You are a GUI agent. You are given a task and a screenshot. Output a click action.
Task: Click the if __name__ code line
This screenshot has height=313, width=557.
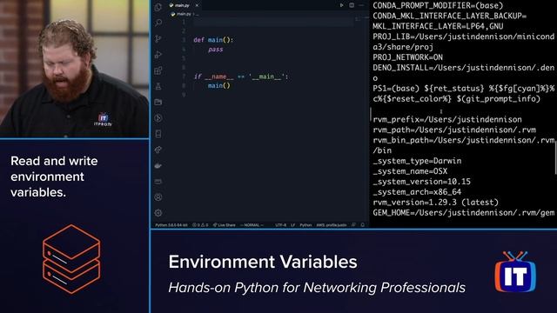tap(241, 77)
